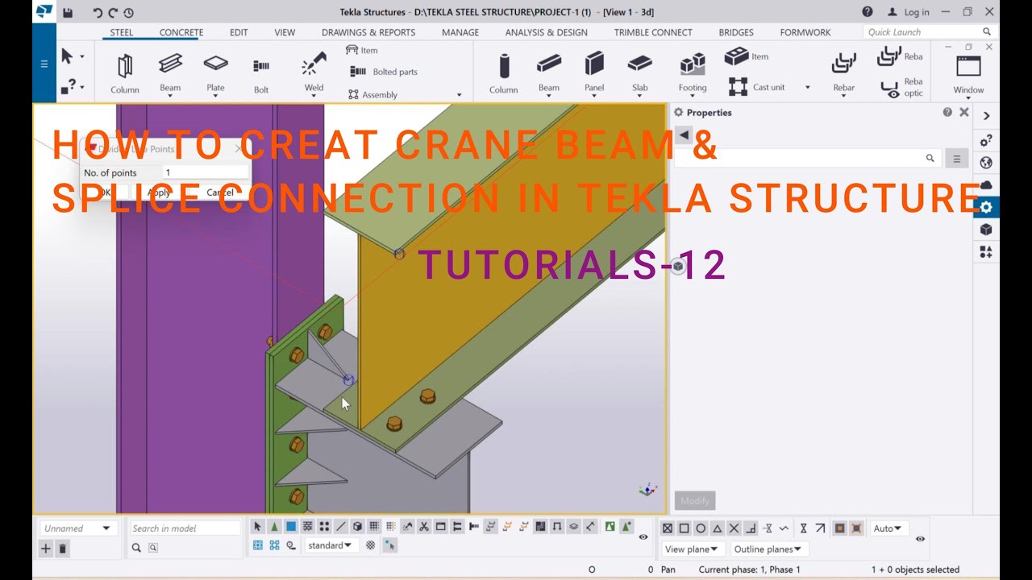Click the steel Assembly command
Image resolution: width=1032 pixels, height=580 pixels.
coord(372,94)
